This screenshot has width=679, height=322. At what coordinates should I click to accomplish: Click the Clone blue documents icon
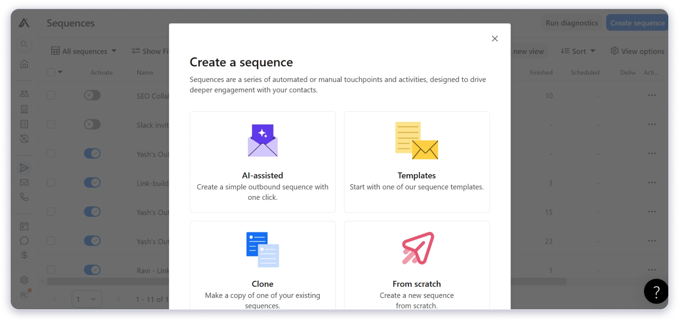[x=263, y=249]
